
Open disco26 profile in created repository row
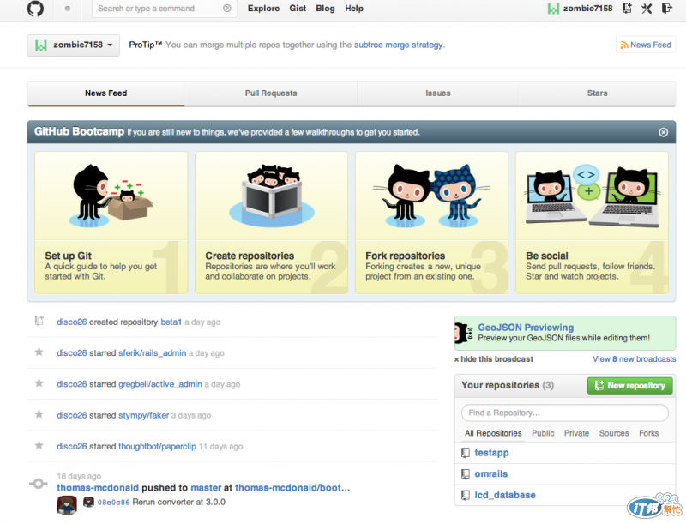point(72,322)
